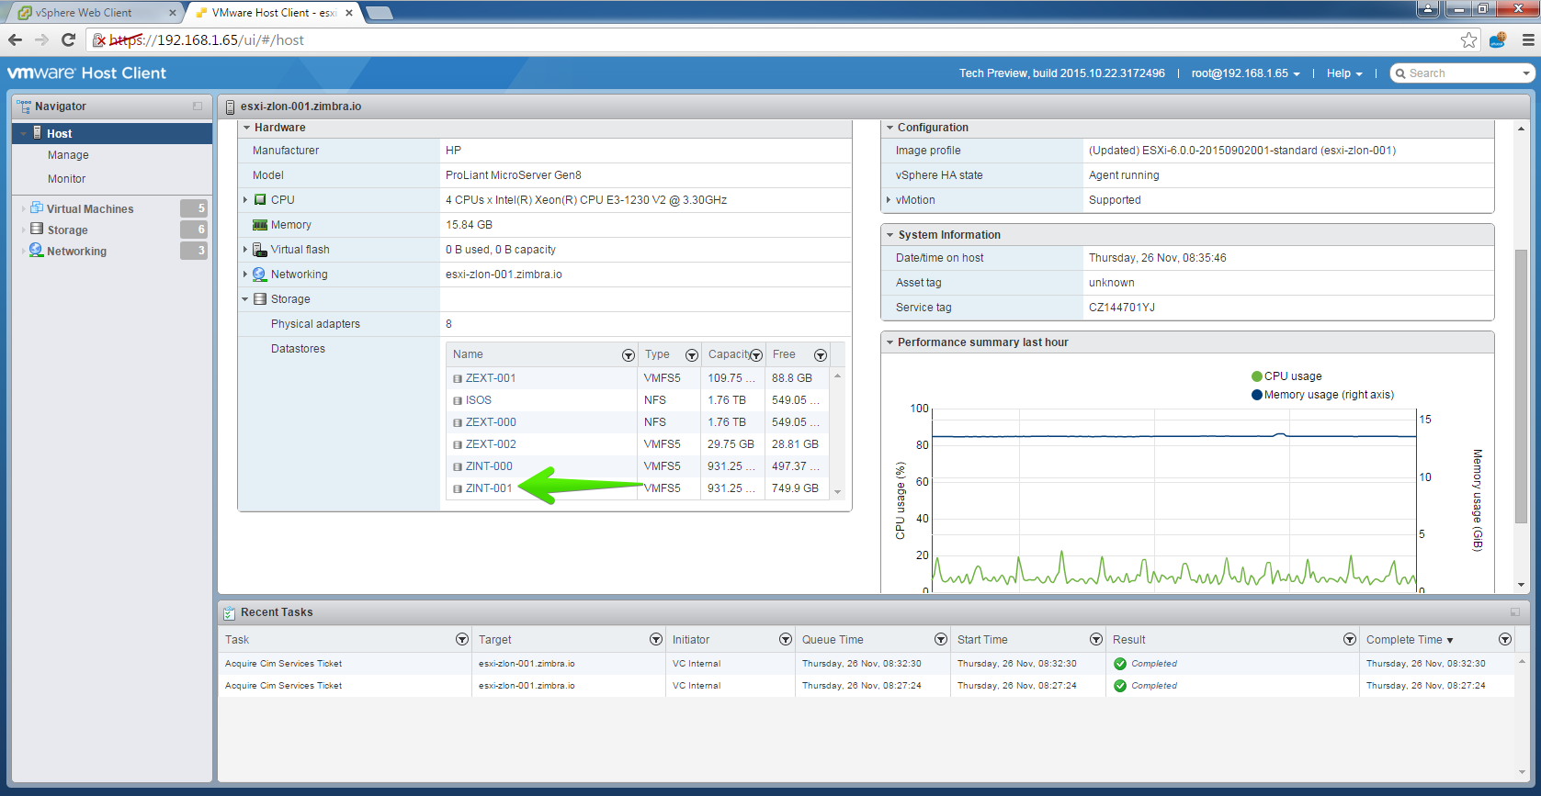Click the datastore icon beside ISOS

coord(458,400)
